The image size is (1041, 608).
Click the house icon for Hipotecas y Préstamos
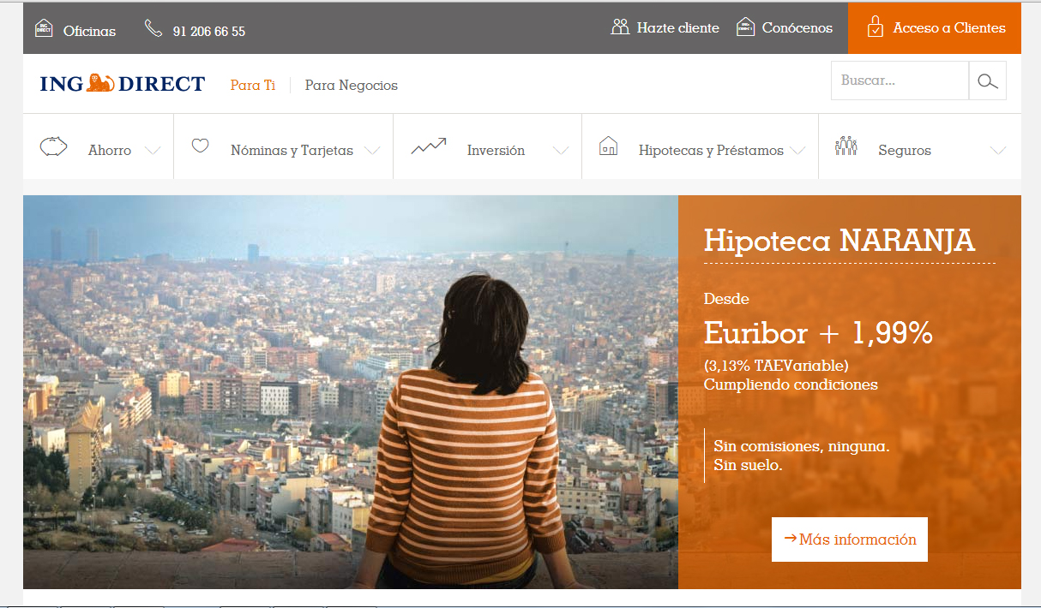(x=608, y=146)
